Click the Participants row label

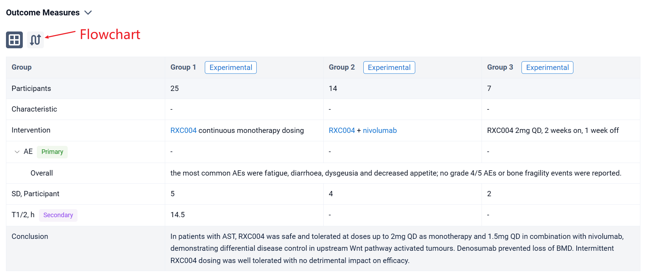pyautogui.click(x=31, y=88)
